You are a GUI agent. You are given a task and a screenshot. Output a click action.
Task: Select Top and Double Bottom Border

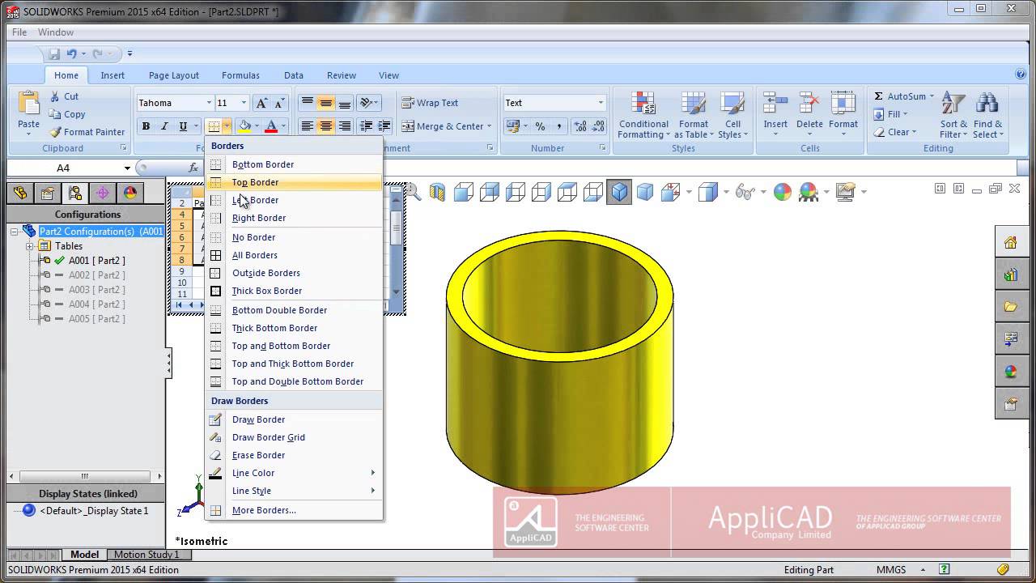pos(295,381)
